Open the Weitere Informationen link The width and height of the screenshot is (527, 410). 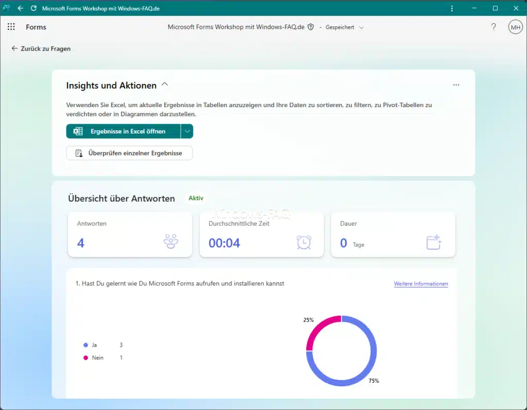(x=421, y=284)
